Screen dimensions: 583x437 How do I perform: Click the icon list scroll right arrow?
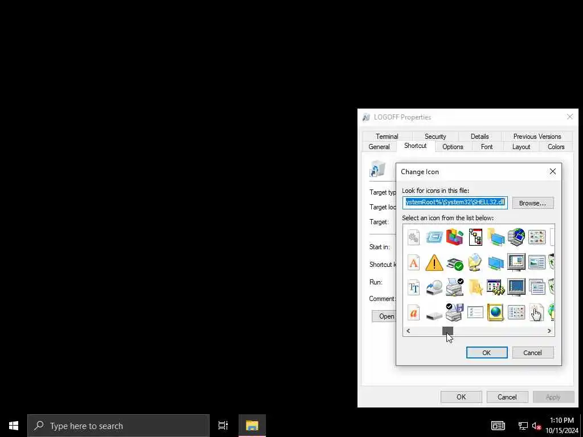[x=549, y=331]
